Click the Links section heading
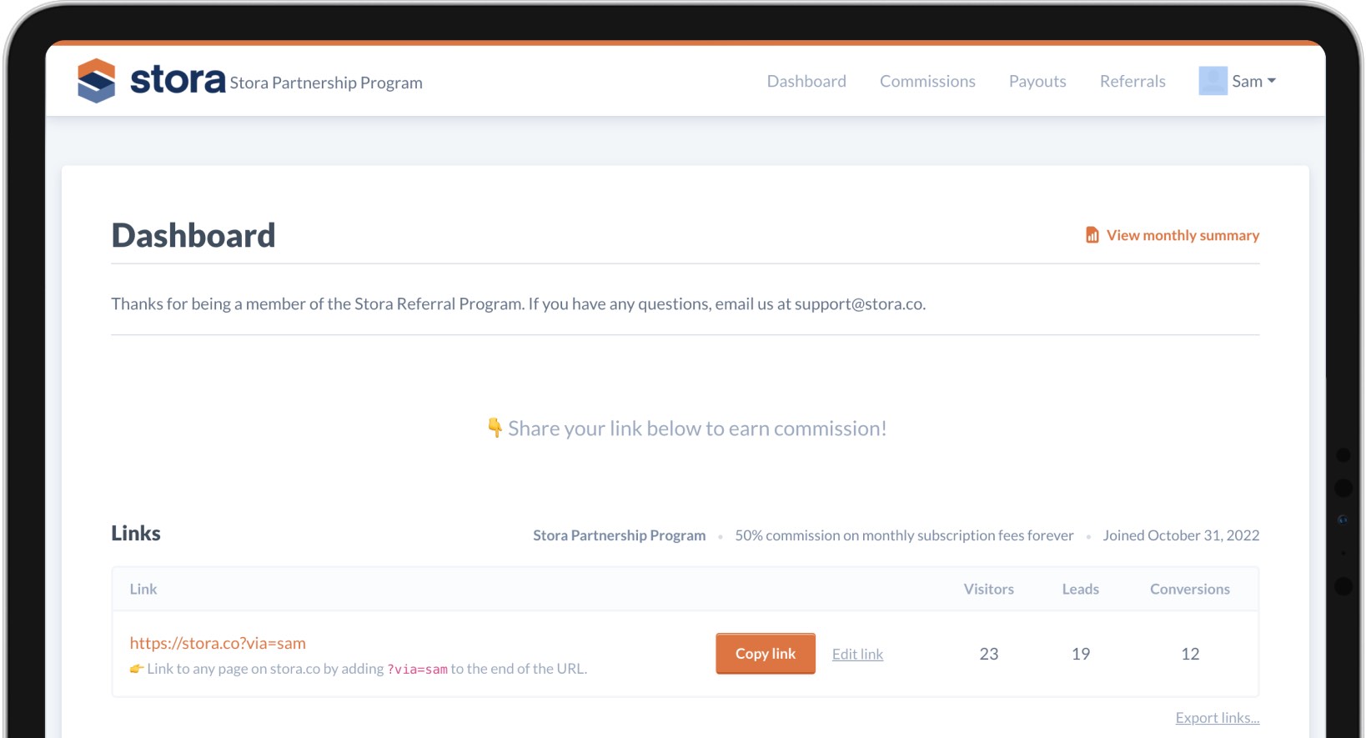1366x738 pixels. coord(136,534)
